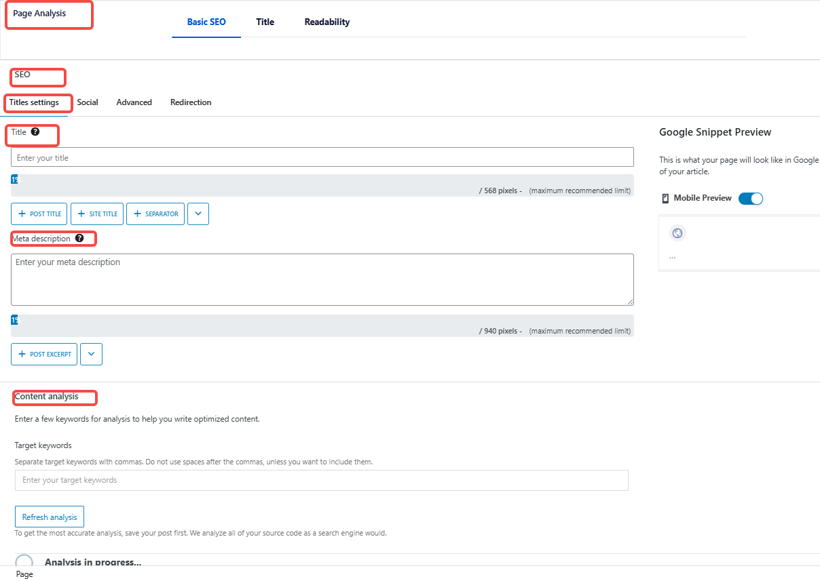Image resolution: width=820 pixels, height=581 pixels.
Task: Click the Title help question mark icon
Action: [x=35, y=132]
